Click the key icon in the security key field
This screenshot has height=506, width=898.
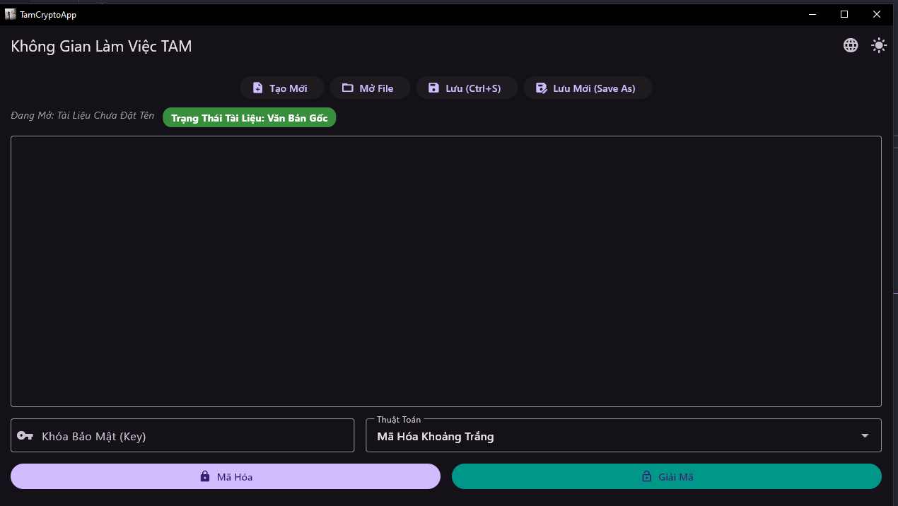[25, 435]
